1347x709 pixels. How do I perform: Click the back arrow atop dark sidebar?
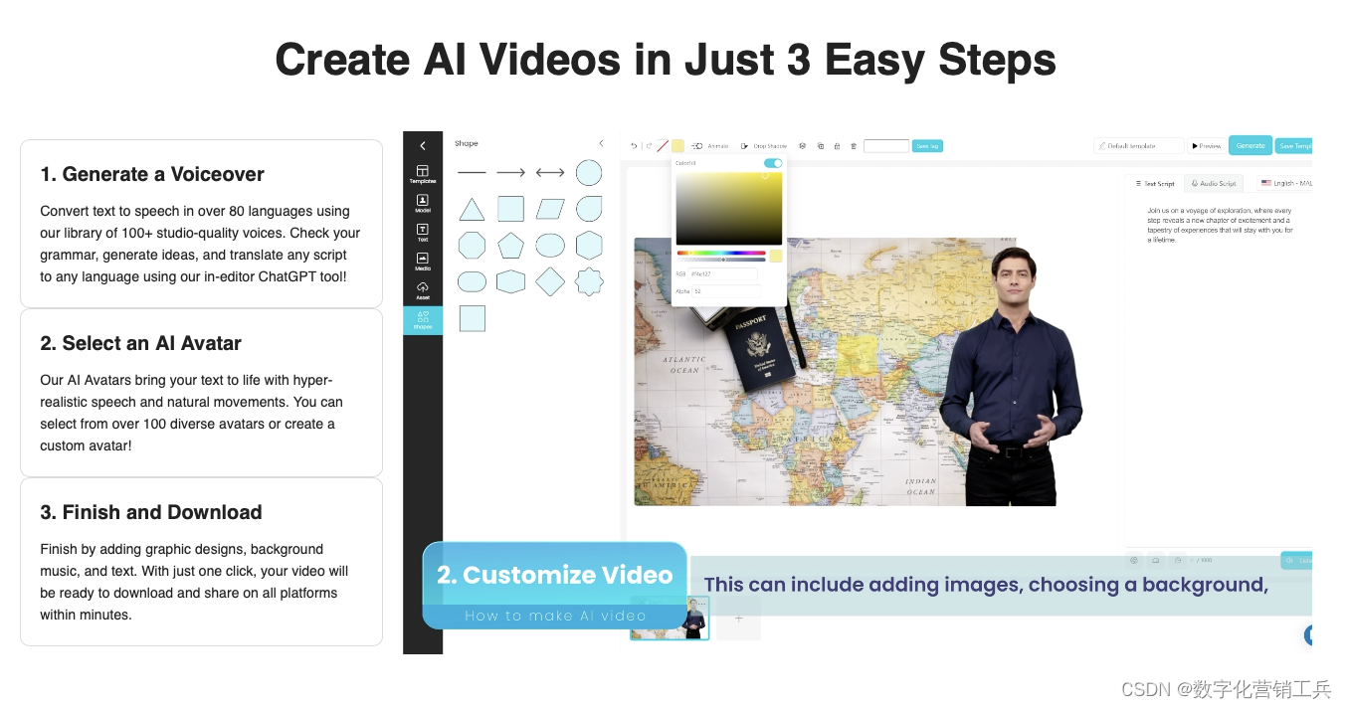coord(422,145)
